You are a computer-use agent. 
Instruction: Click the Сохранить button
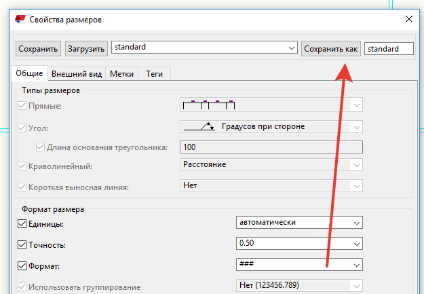(x=38, y=49)
